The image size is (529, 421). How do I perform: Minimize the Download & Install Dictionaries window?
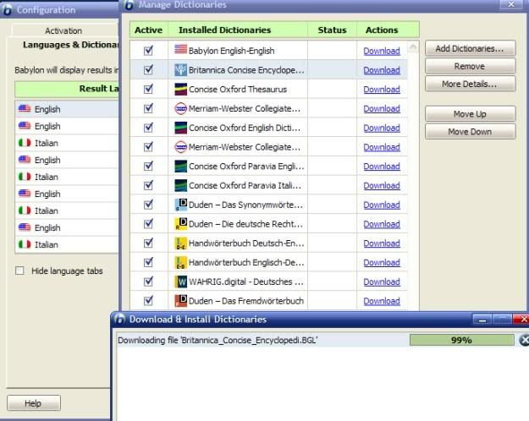(x=482, y=320)
